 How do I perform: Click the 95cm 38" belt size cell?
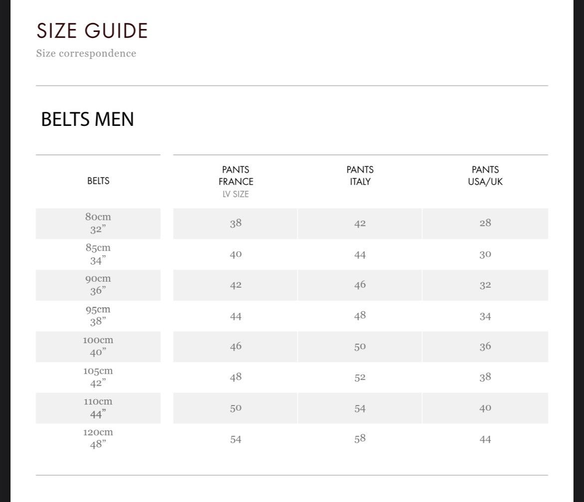[98, 316]
